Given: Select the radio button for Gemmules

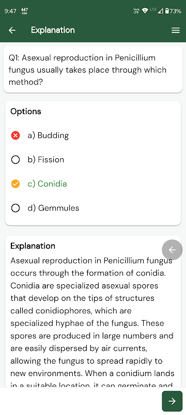Looking at the screenshot, I should (x=16, y=208).
